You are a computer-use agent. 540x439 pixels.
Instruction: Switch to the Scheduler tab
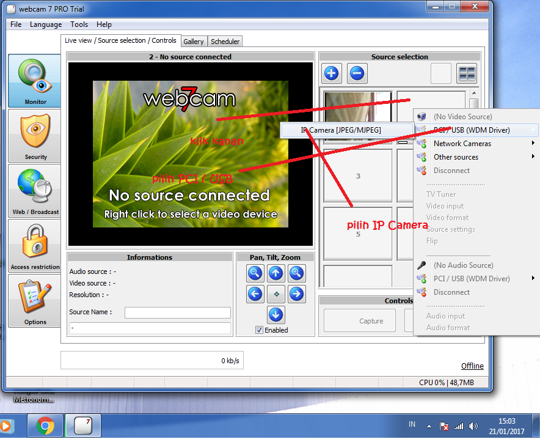pyautogui.click(x=225, y=42)
